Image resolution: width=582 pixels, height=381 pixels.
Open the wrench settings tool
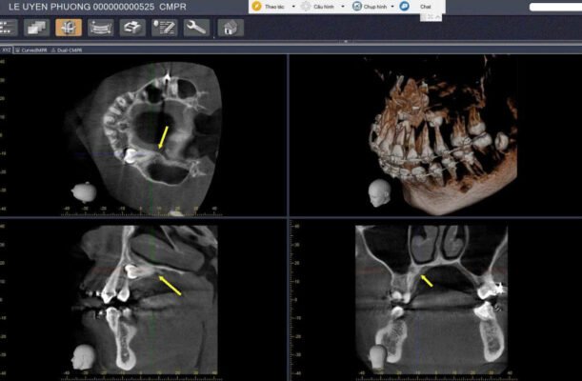(196, 28)
